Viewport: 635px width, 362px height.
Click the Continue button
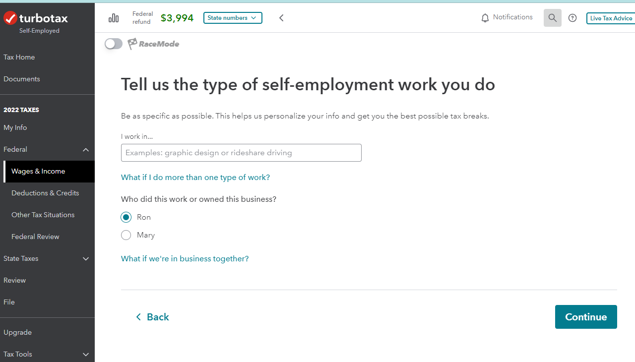(x=586, y=317)
